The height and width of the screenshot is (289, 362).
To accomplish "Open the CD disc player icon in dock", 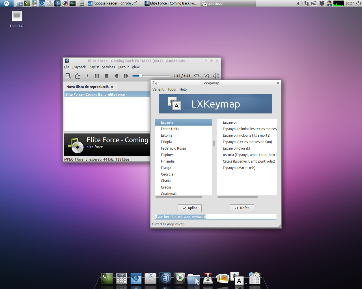I will 180,278.
